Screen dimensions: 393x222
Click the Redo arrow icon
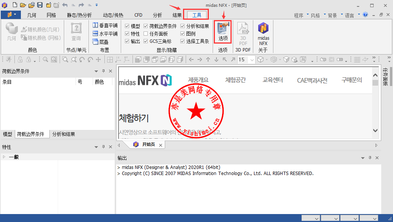[x=81, y=5]
